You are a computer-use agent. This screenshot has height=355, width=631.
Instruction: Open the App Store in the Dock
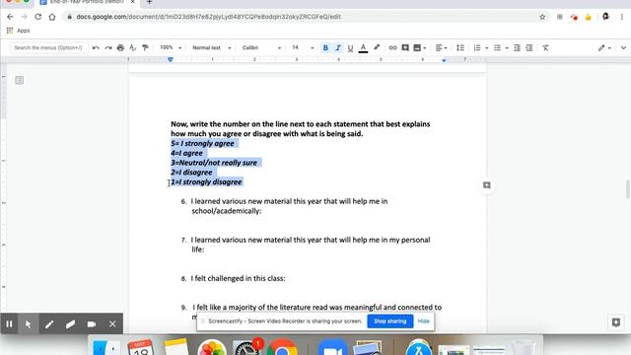[418, 348]
